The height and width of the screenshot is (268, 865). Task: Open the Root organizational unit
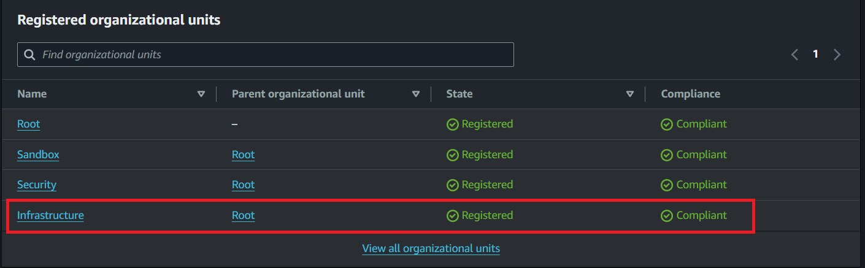(x=29, y=124)
